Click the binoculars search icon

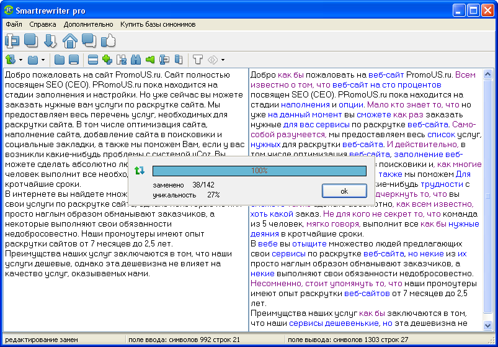coord(136,60)
